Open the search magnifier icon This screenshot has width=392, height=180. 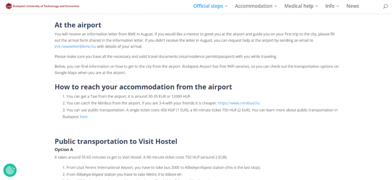[x=385, y=6]
